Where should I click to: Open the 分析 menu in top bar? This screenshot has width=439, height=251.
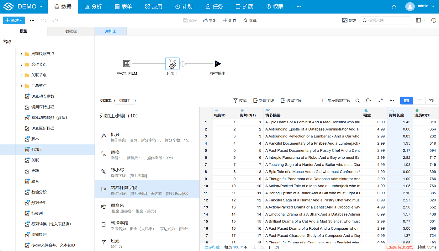point(93,6)
